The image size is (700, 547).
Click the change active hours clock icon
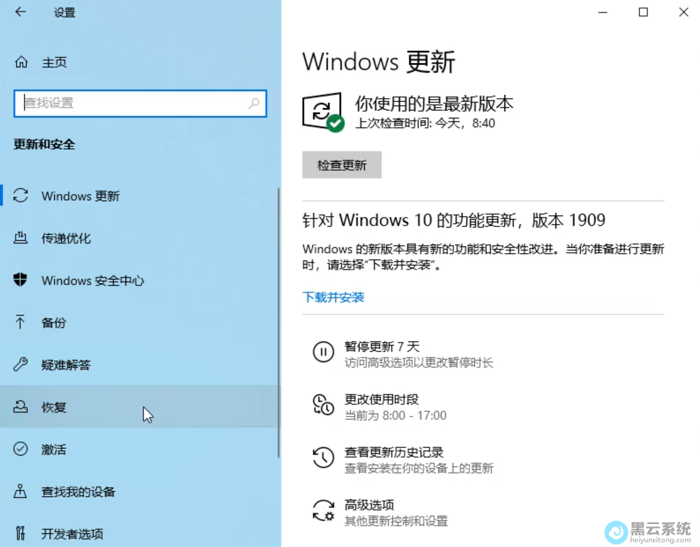coord(323,405)
